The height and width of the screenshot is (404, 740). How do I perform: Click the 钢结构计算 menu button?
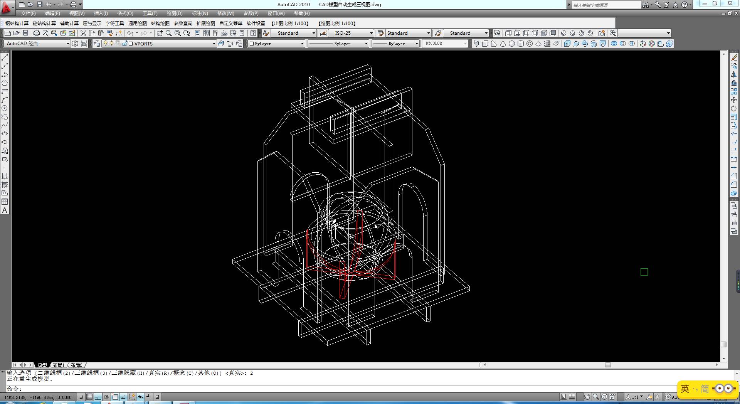(17, 24)
